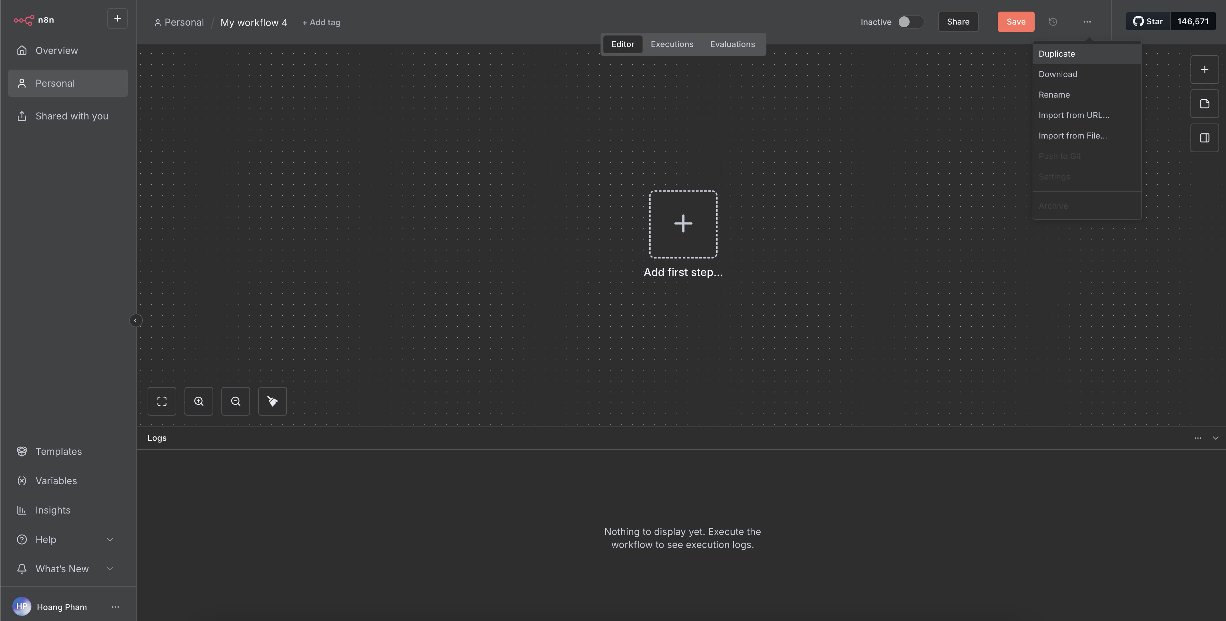Click the fit-to-view canvas icon
Screen dimensions: 1226x621
(x=162, y=401)
